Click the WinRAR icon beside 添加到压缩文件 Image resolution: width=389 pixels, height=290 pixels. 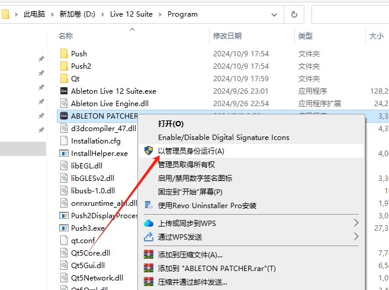tap(149, 254)
